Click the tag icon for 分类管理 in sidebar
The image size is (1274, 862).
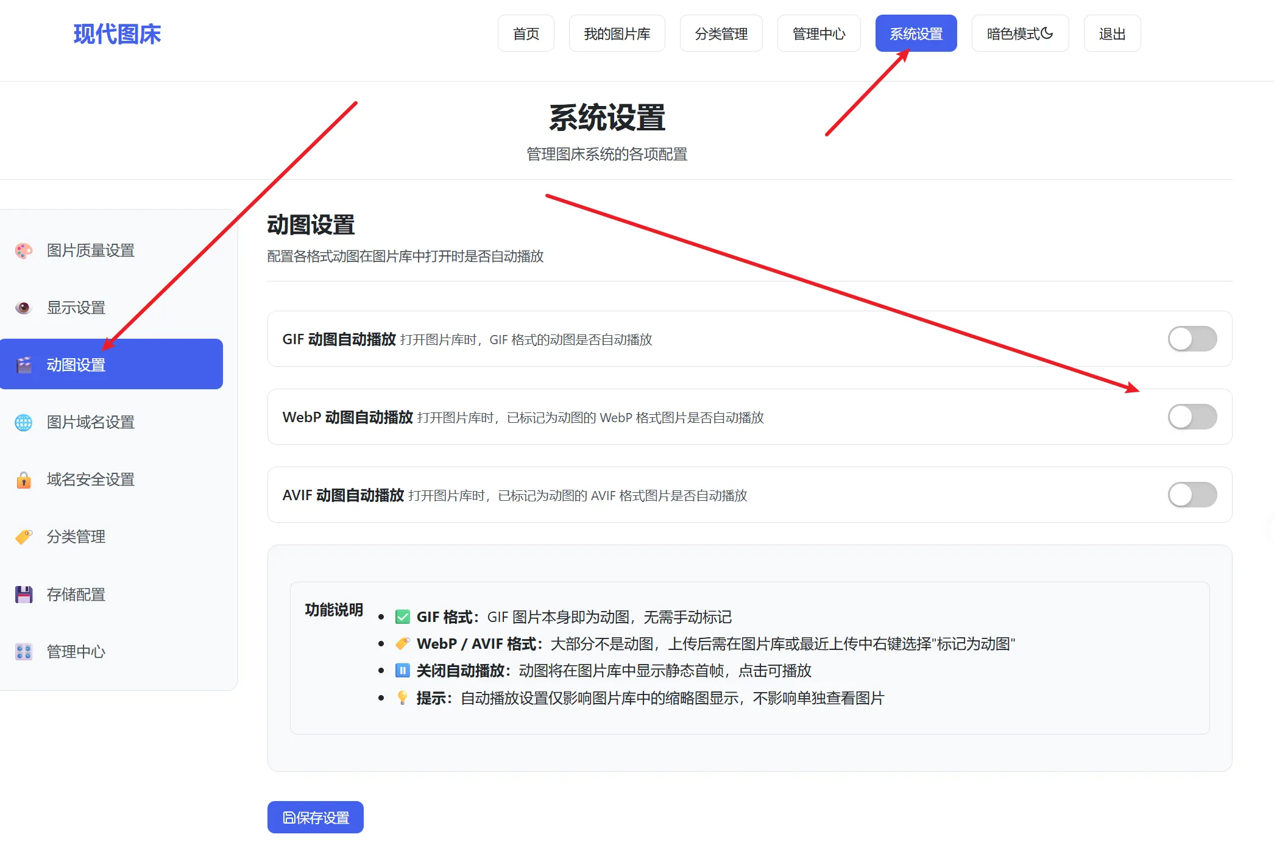point(24,537)
